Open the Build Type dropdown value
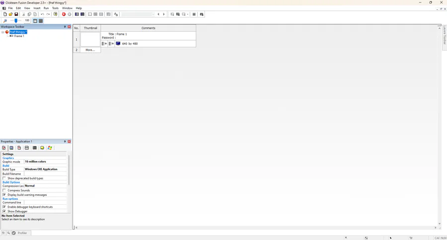The height and width of the screenshot is (240, 447). click(45, 169)
